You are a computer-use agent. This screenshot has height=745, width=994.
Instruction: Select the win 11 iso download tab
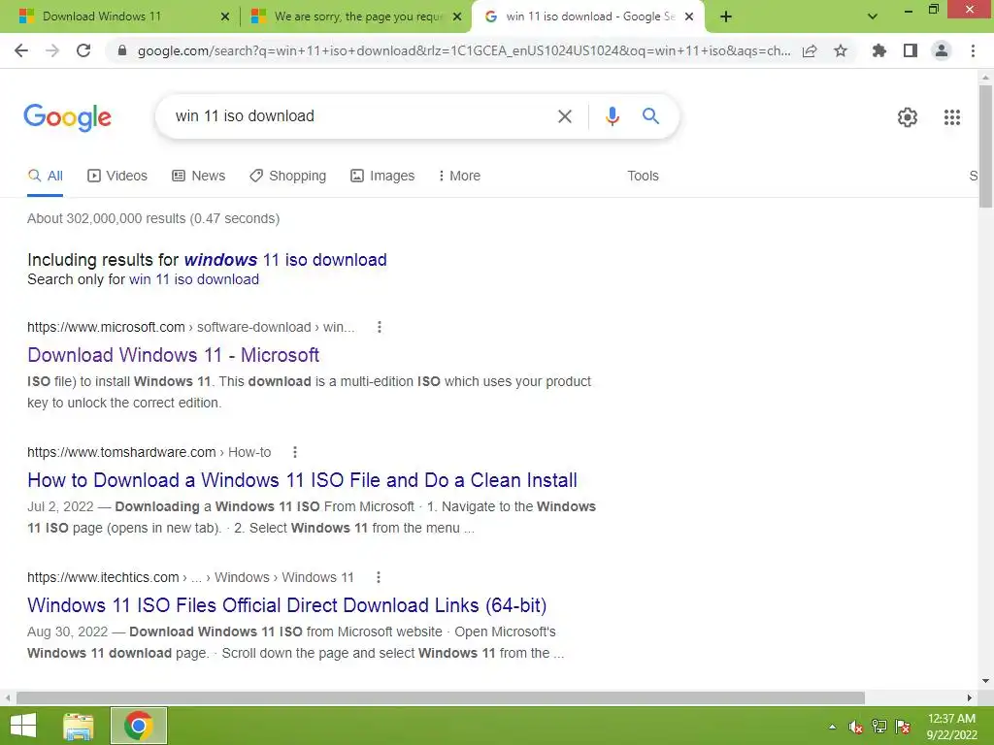[x=589, y=16]
